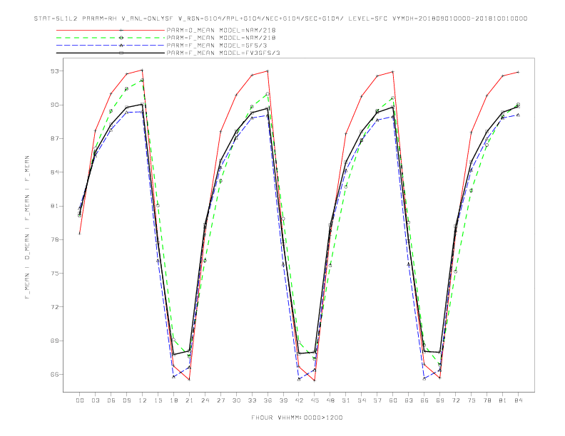This screenshot has height=436, width=565.
Task: Click the y-axis label 72
Action: click(54, 307)
